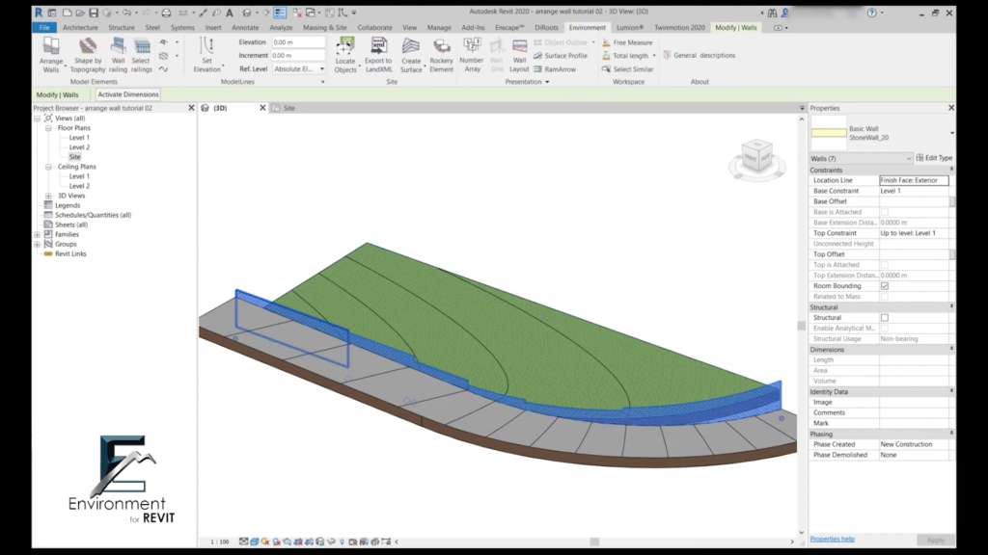Expand the Groups tree node
The width and height of the screenshot is (988, 555).
(x=38, y=244)
